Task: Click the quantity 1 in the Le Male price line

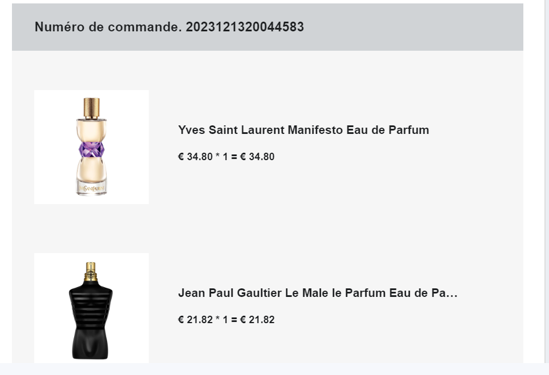Action: pos(225,320)
